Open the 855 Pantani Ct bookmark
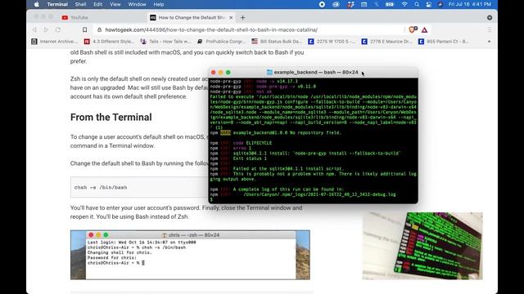The image size is (524, 294). pyautogui.click(x=444, y=42)
